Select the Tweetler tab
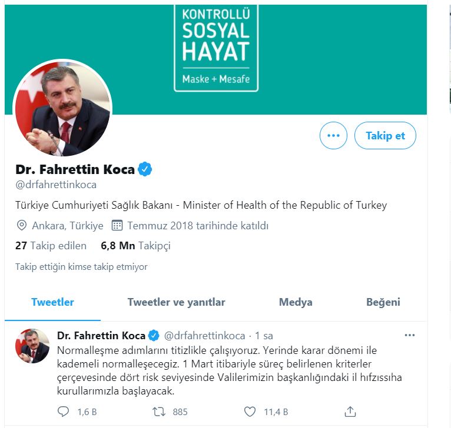451x428 pixels. coord(52,302)
